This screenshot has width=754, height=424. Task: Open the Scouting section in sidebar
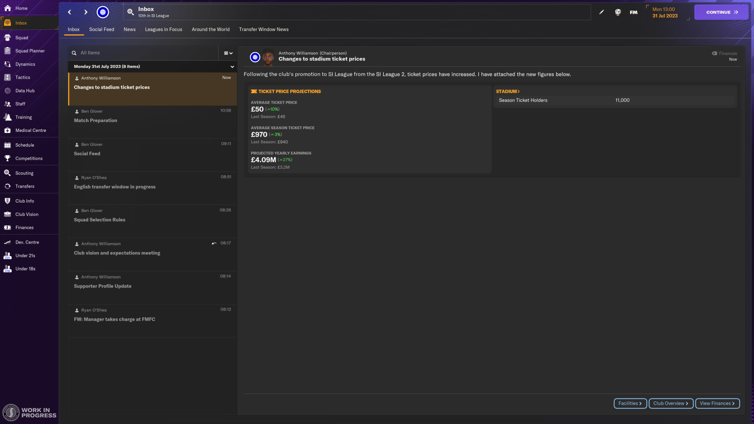click(x=25, y=173)
